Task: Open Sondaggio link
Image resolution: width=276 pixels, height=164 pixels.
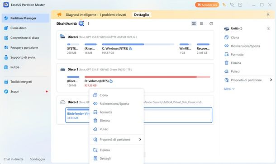Action: (x=37, y=159)
